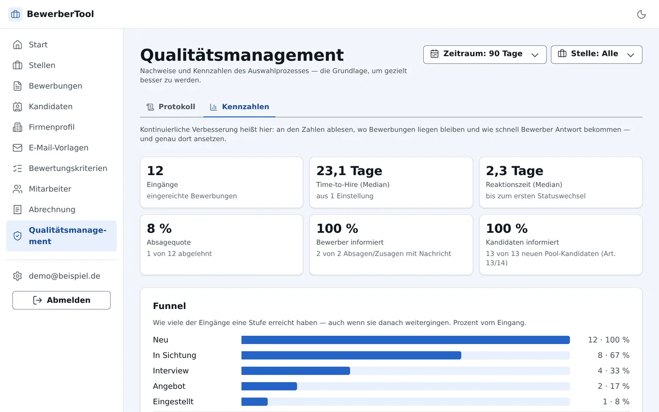The width and height of the screenshot is (659, 412).
Task: Click the envelope icon beside E-Mail-Vorlagen
Action: coord(18,148)
